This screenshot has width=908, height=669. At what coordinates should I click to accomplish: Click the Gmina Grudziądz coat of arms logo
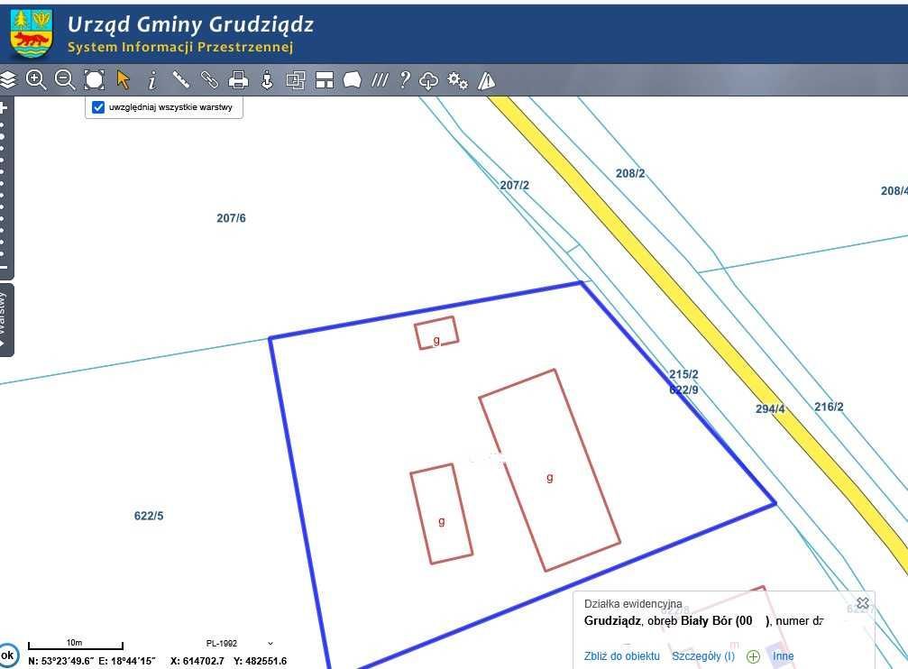click(x=32, y=33)
